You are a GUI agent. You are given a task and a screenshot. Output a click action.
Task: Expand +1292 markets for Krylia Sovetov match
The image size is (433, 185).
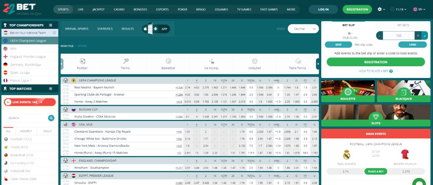[179, 117]
